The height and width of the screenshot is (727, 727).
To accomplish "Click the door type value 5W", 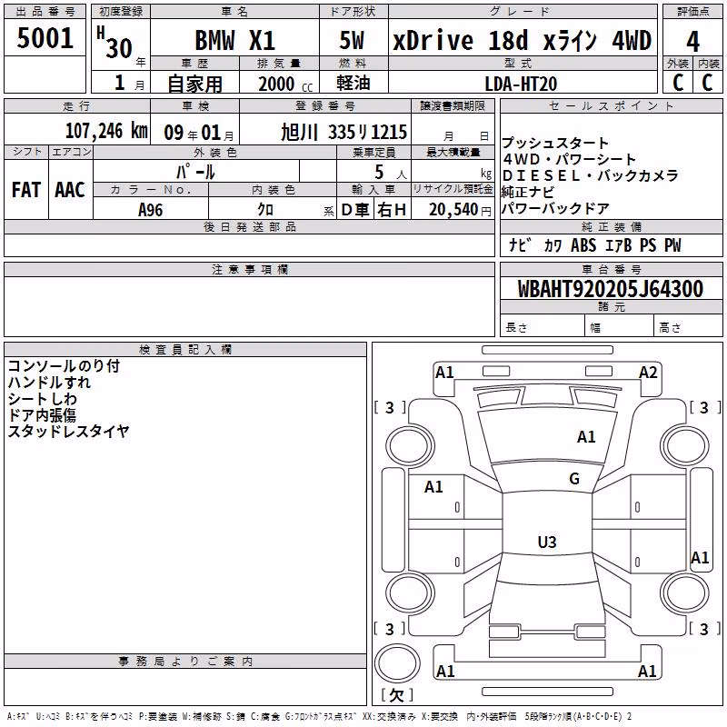I will 352,40.
